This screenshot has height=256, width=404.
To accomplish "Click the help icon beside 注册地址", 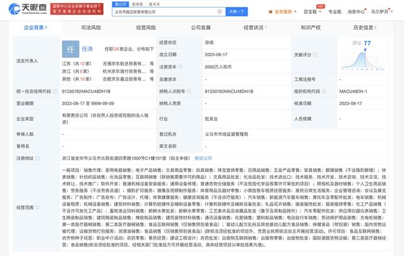I will [37, 158].
